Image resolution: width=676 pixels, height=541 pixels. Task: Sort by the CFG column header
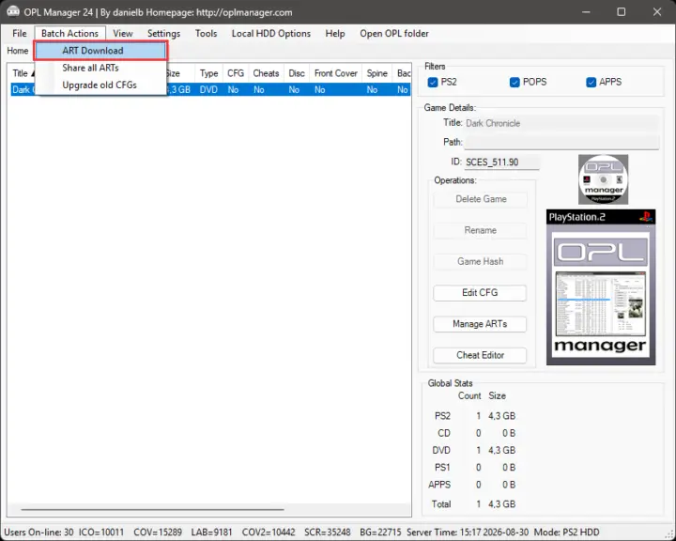coord(236,73)
